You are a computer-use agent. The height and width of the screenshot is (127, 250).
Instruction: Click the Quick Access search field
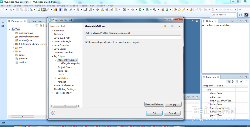click(x=223, y=15)
